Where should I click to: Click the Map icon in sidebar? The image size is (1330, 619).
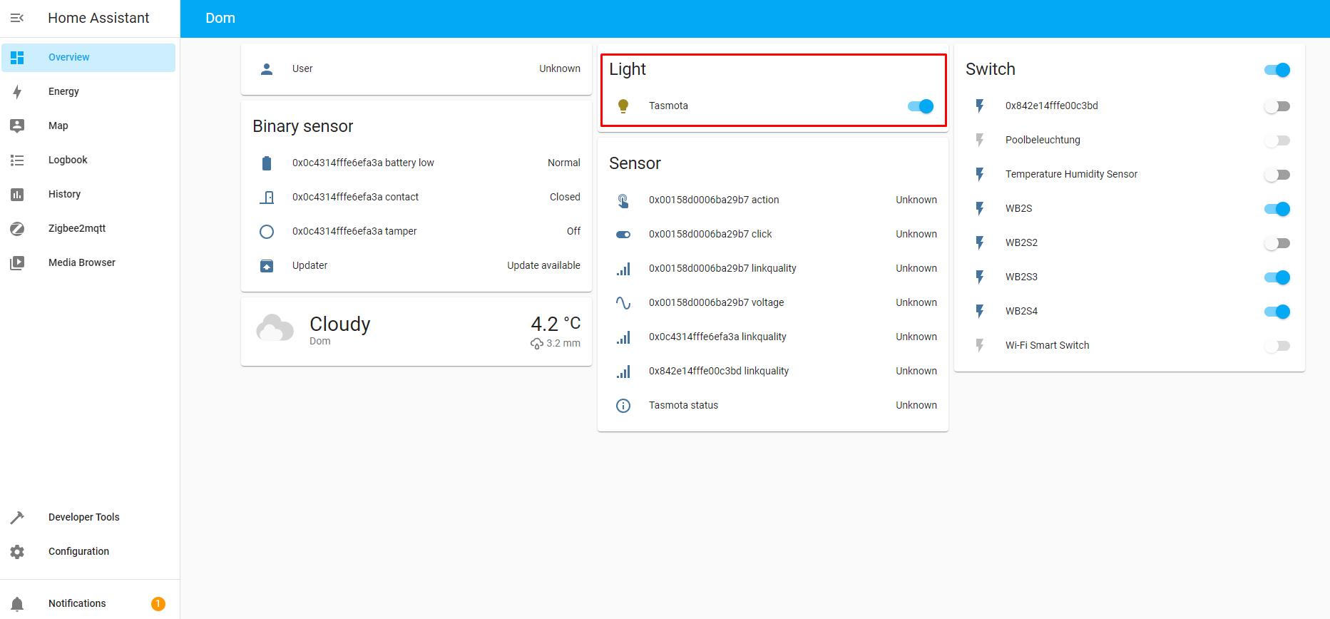17,126
